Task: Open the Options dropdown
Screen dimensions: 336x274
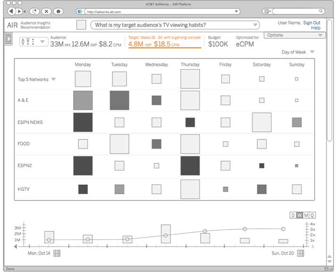Action: tap(294, 35)
